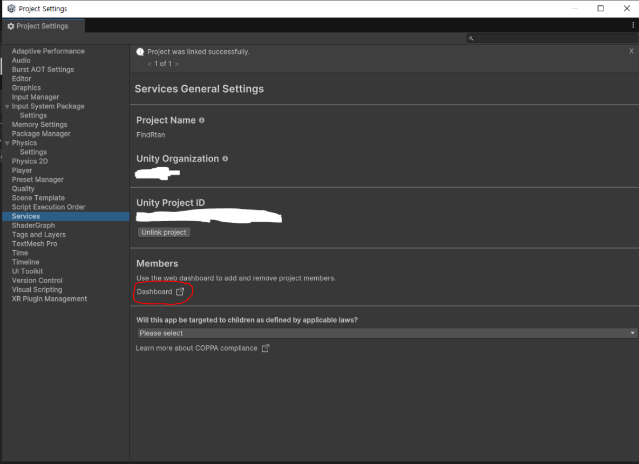Image resolution: width=639 pixels, height=464 pixels.
Task: Select Input Manager settings
Action: 36,97
